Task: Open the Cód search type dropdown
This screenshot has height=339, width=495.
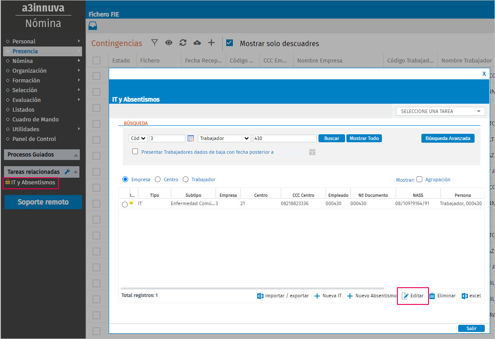Action: tap(138, 138)
